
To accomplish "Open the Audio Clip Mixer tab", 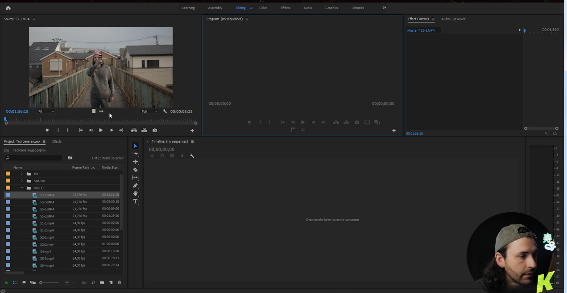I will 453,19.
